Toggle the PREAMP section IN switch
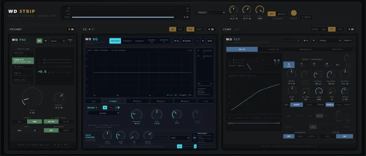366x156 pixels. click(x=71, y=29)
